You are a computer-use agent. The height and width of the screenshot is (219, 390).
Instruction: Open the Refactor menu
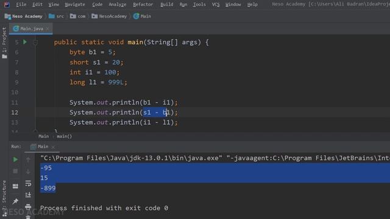(143, 4)
